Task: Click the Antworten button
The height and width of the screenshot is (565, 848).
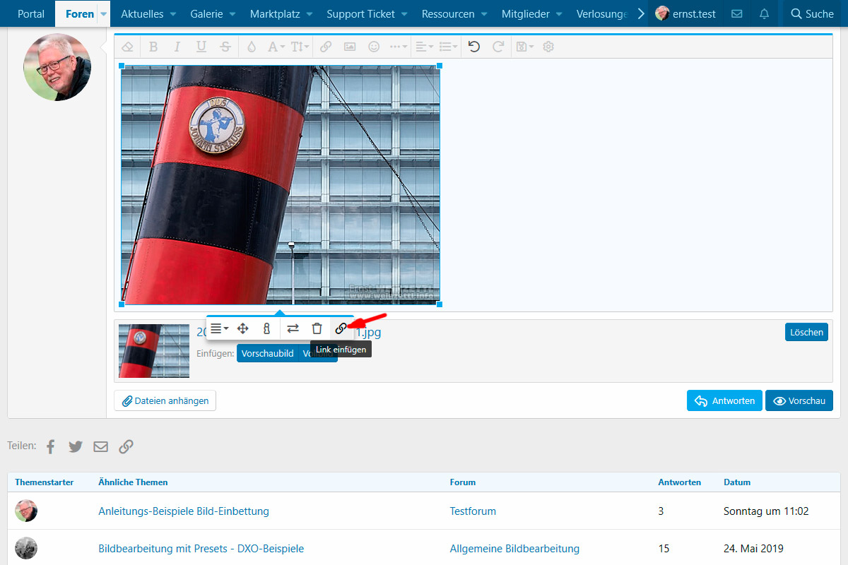Action: point(724,400)
